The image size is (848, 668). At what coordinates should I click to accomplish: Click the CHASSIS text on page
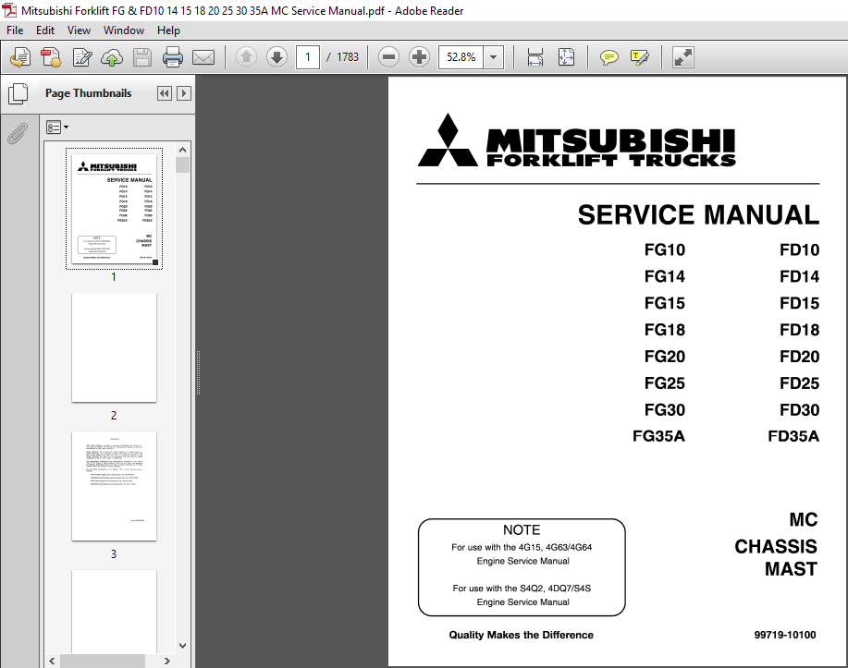click(x=776, y=547)
